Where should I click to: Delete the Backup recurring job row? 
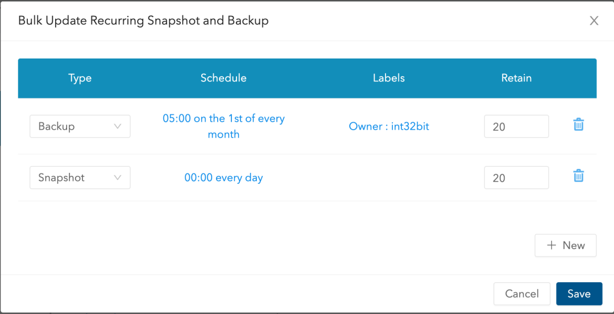pyautogui.click(x=578, y=125)
